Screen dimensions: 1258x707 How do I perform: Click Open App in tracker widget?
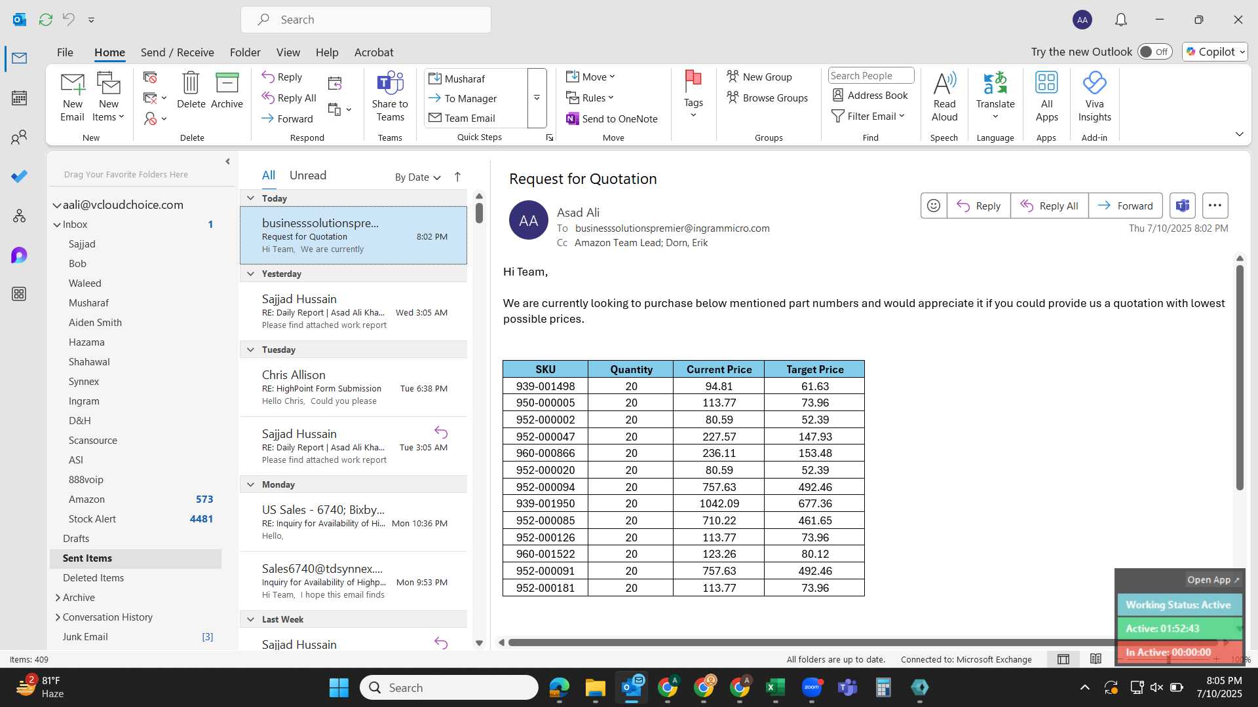[x=1213, y=580]
